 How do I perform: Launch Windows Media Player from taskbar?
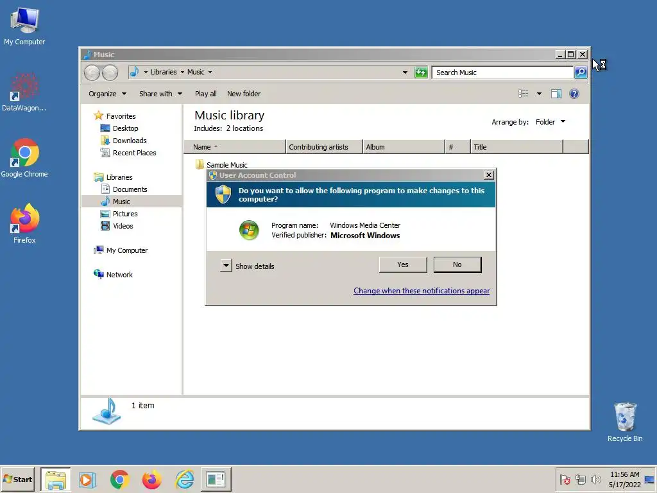click(x=87, y=479)
